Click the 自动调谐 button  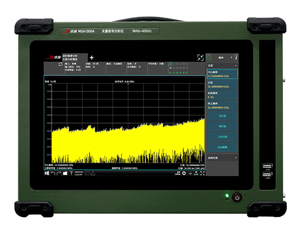pyautogui.click(x=222, y=147)
